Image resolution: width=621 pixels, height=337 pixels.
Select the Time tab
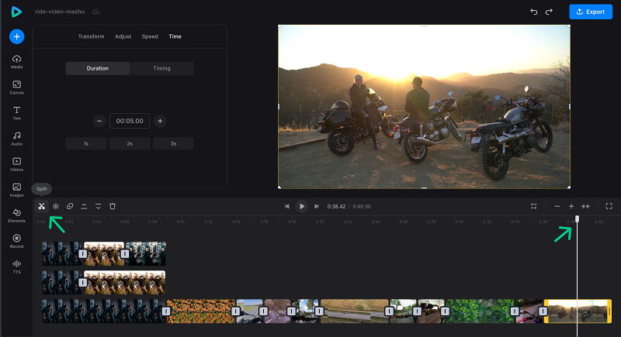175,36
